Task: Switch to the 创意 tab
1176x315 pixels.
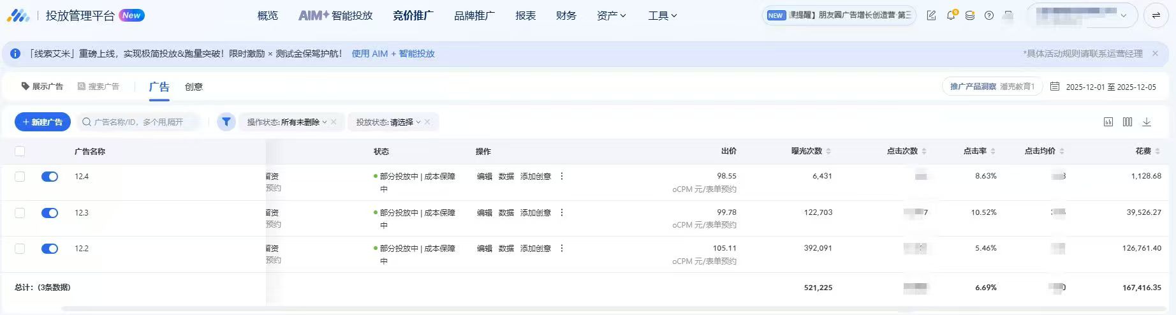Action: pyautogui.click(x=193, y=87)
